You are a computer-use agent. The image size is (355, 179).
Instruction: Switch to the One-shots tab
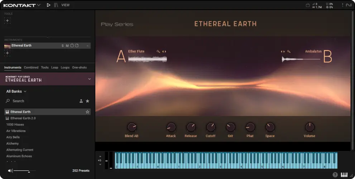coord(79,67)
